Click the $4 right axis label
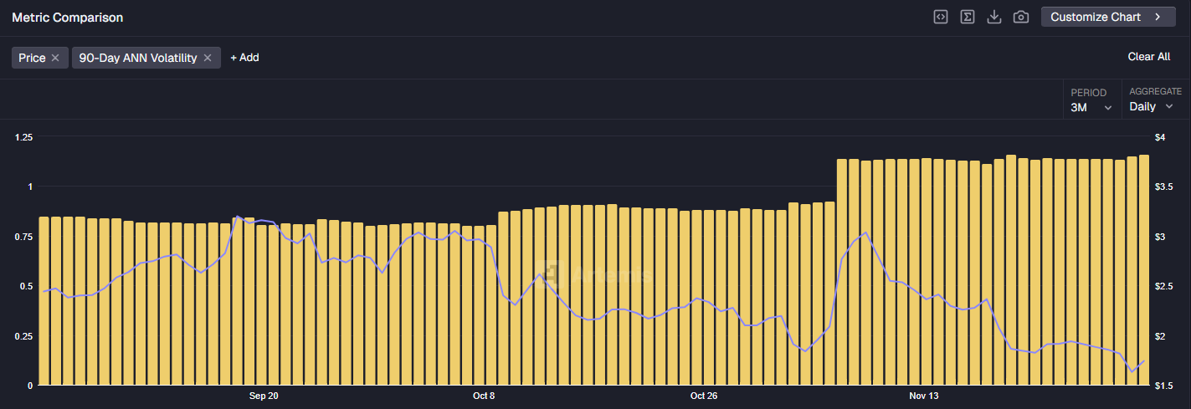1191x409 pixels. pos(1160,137)
